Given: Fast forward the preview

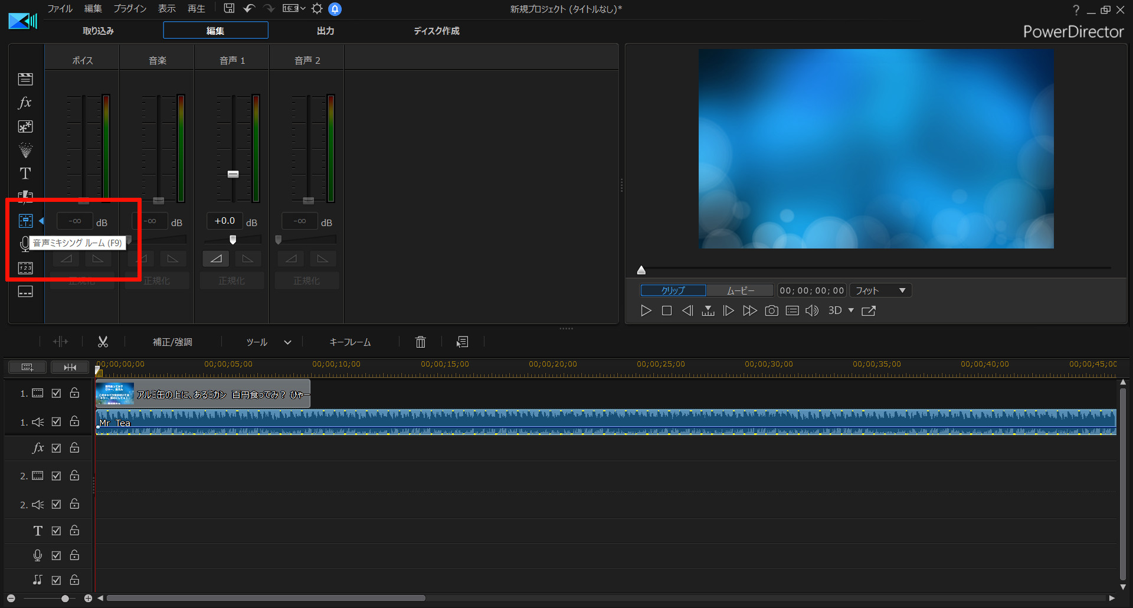Looking at the screenshot, I should [749, 310].
